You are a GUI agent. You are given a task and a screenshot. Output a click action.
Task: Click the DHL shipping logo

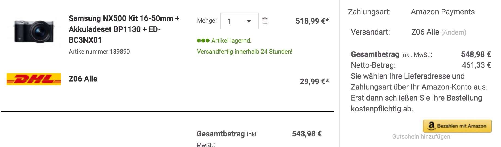coord(34,79)
